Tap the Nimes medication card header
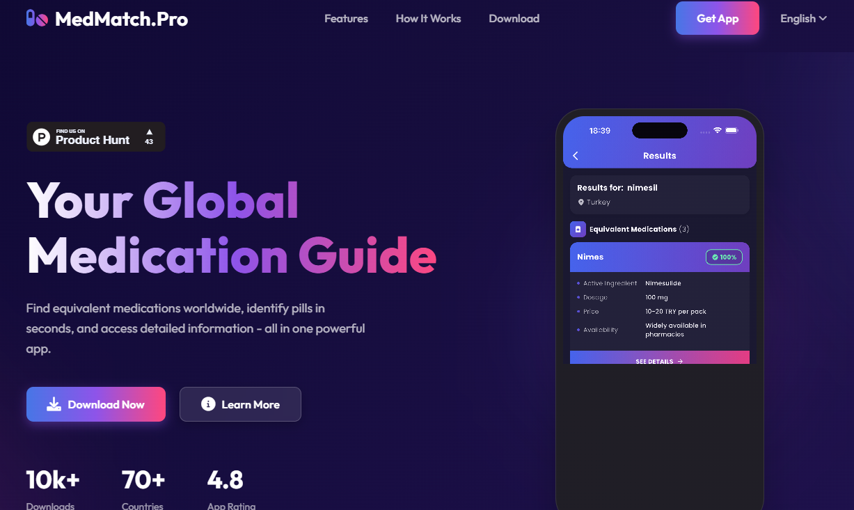 [660, 257]
